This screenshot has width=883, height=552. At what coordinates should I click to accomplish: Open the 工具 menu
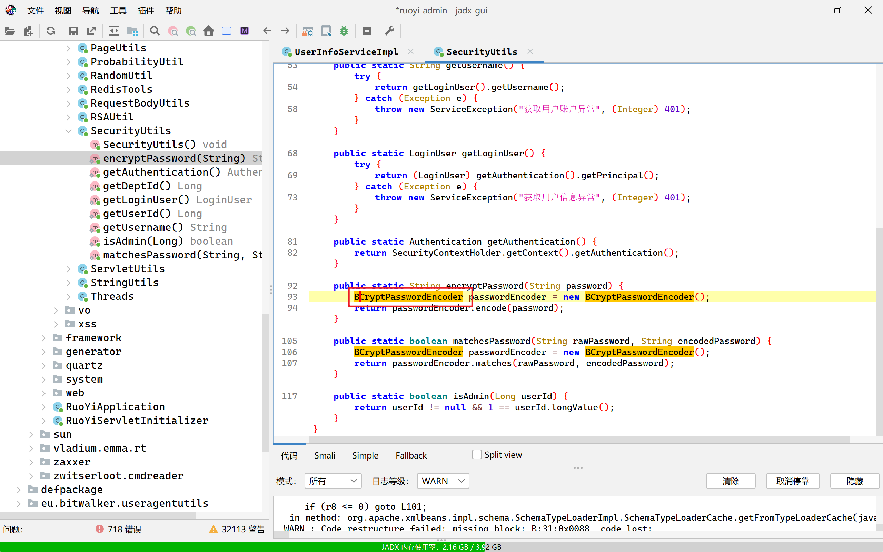pos(118,11)
